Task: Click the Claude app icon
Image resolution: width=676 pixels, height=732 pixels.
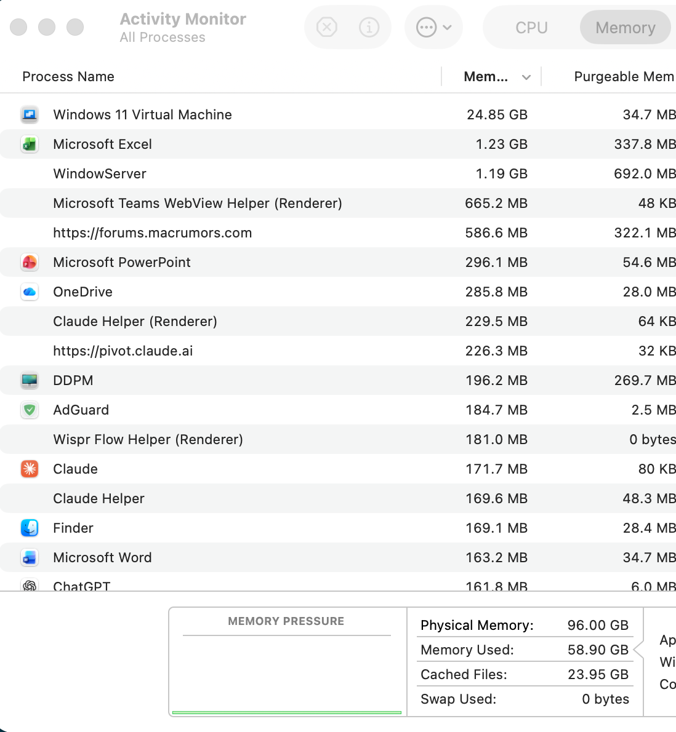Action: [30, 469]
